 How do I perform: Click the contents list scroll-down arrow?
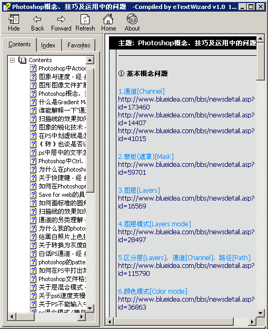pyautogui.click(x=90, y=308)
